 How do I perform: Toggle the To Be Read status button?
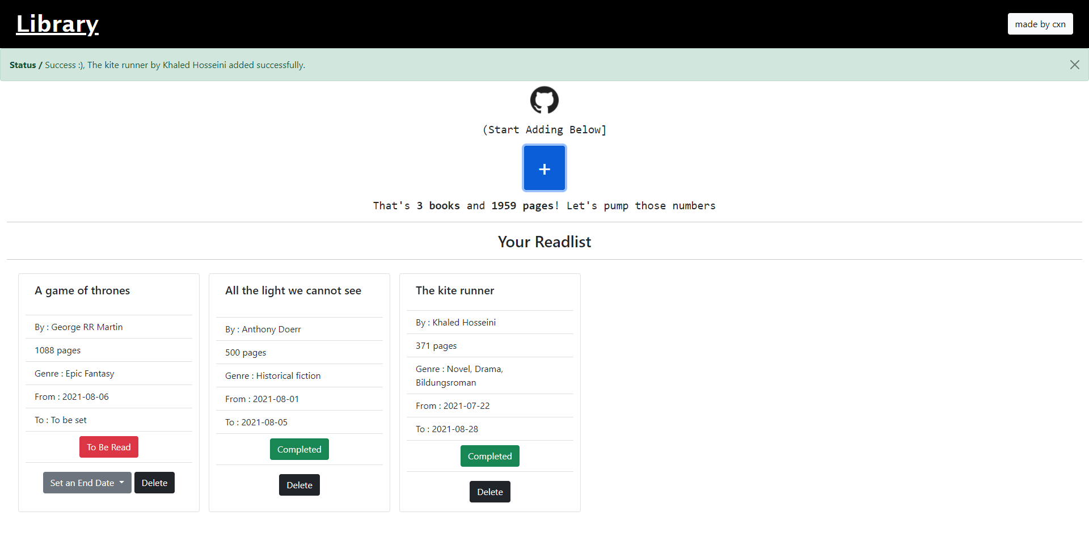coord(109,447)
